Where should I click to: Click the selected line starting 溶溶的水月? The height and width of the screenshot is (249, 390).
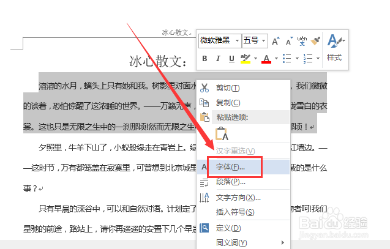118,86
